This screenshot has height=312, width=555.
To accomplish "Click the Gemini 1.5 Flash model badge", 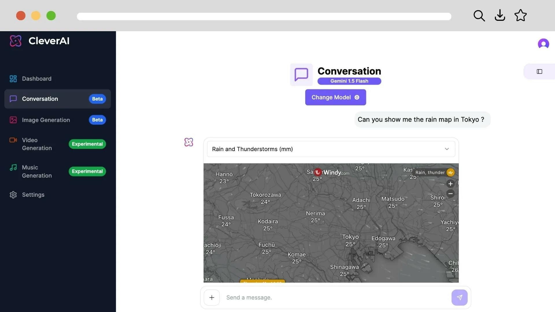I will [x=349, y=81].
